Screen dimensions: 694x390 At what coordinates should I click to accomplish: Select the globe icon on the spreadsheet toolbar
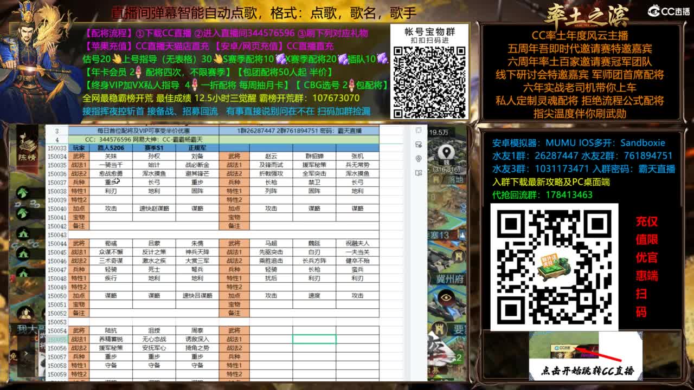pos(419,159)
